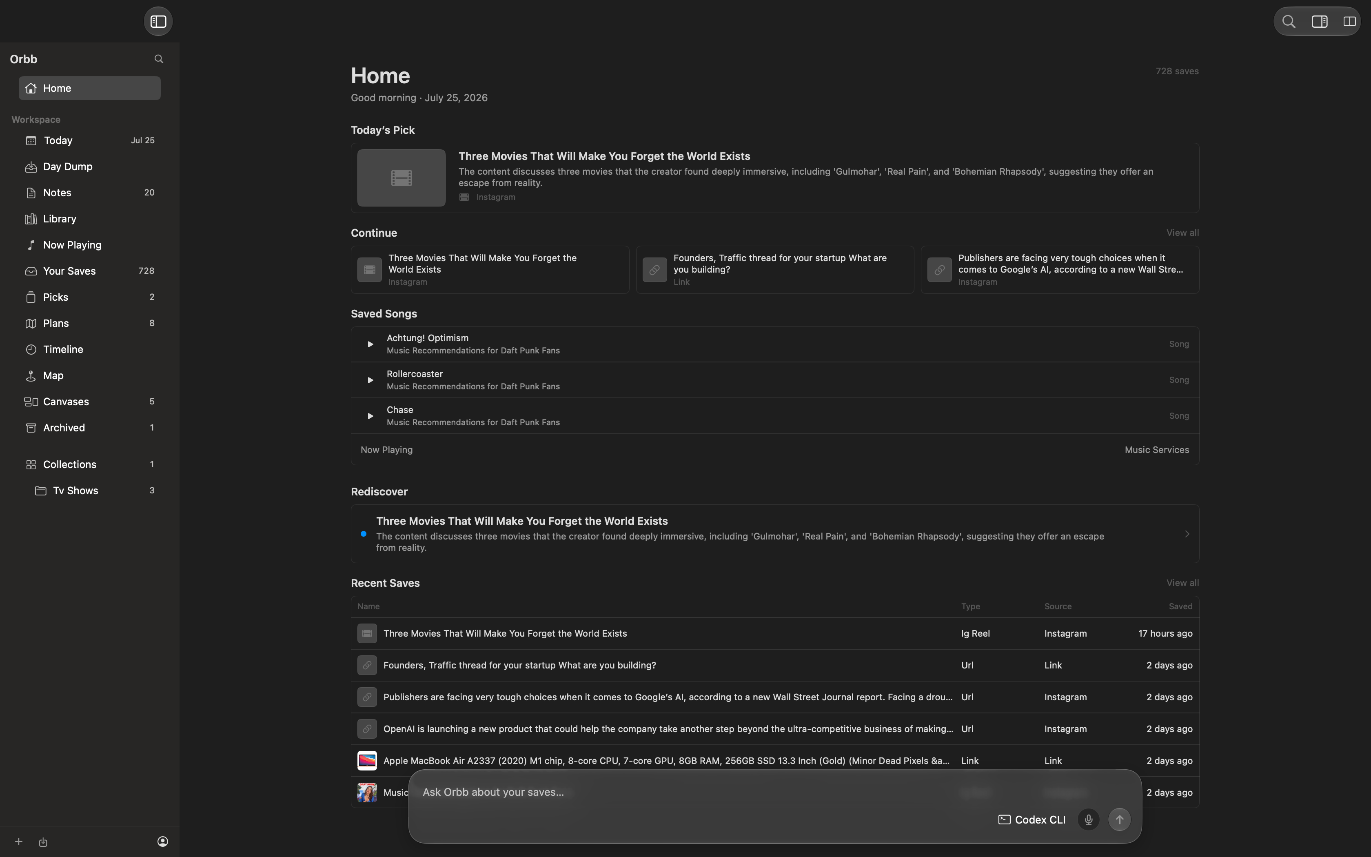The image size is (1371, 857).
Task: Click the Picks jar icon
Action: click(x=31, y=298)
